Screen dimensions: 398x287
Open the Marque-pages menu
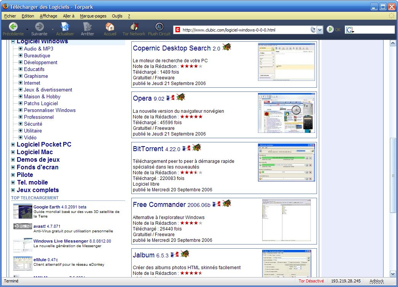tap(93, 16)
